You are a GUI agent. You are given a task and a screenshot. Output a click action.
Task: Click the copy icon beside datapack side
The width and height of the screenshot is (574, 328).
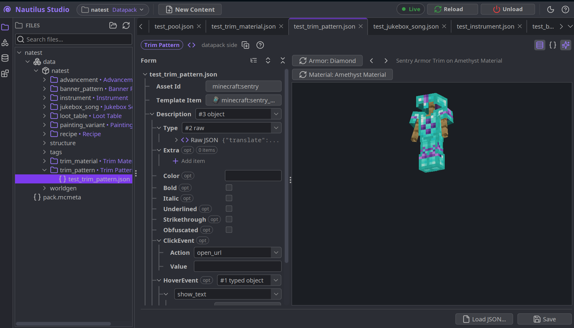(x=246, y=45)
